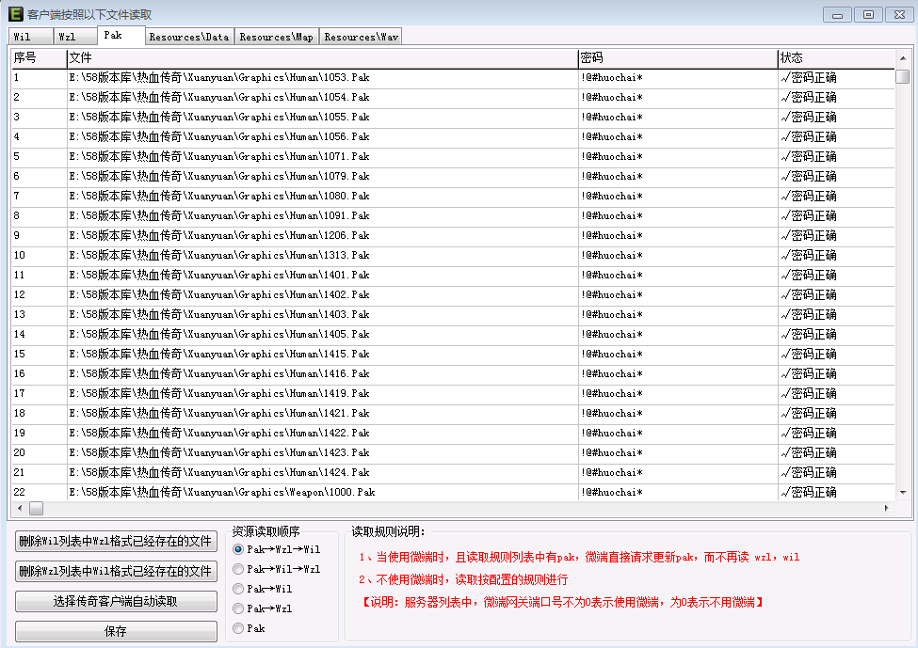Open the Resources\Wav tab

[x=362, y=37]
